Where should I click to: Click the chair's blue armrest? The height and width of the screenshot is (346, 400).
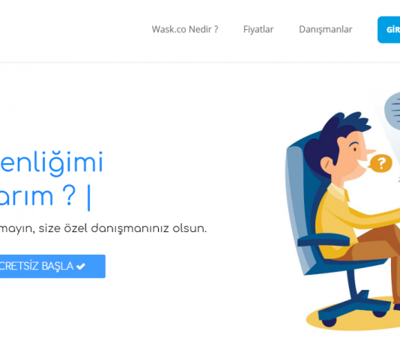[324, 240]
